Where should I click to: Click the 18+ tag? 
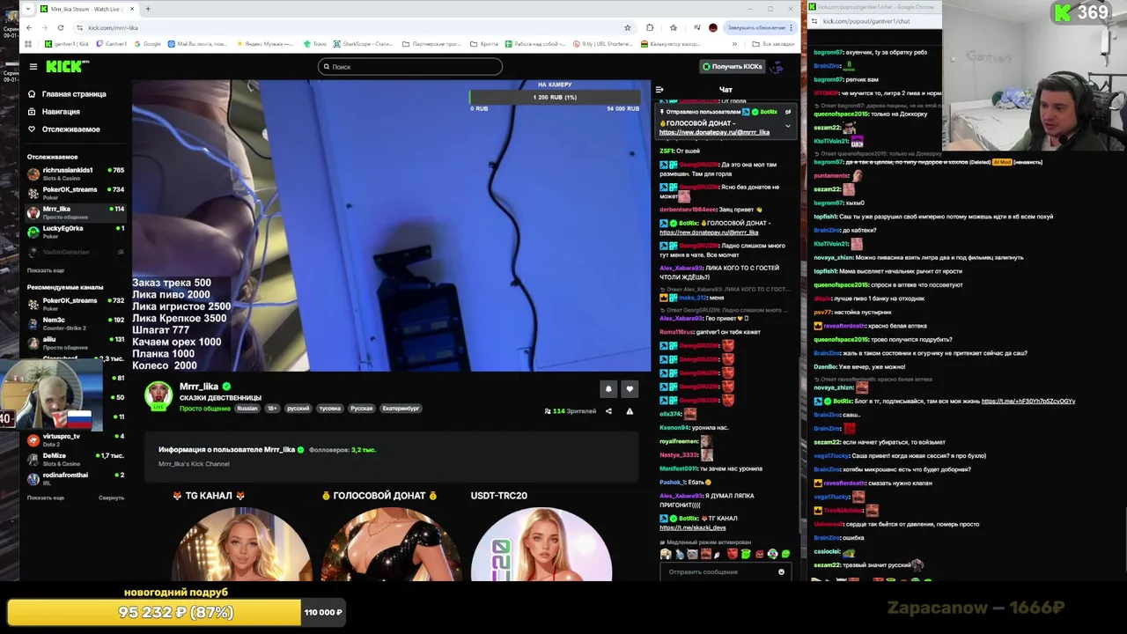tap(272, 409)
